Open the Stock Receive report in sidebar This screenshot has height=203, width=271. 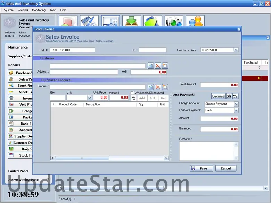click(20, 85)
